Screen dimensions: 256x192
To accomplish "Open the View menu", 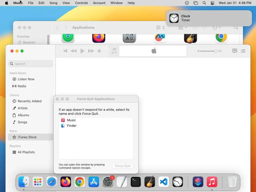I will (x=66, y=3).
